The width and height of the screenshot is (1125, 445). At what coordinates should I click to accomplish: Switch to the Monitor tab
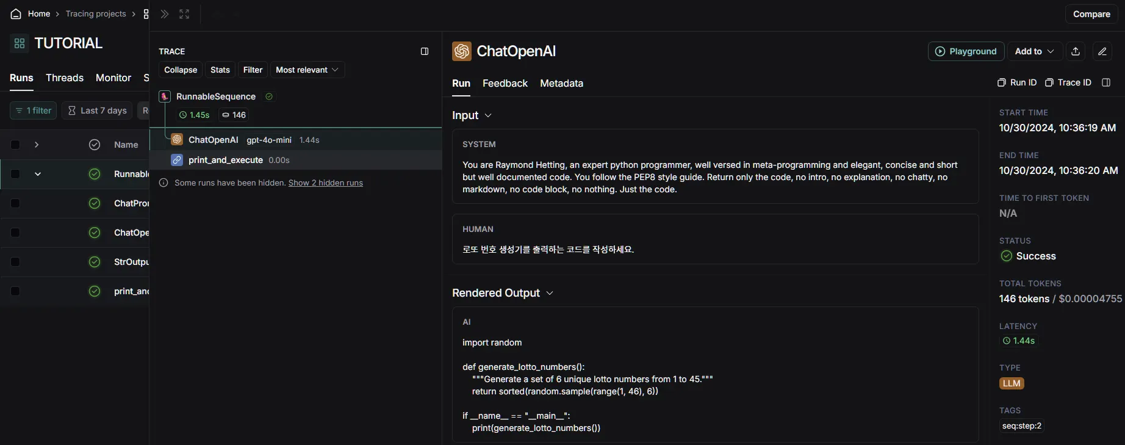(113, 78)
